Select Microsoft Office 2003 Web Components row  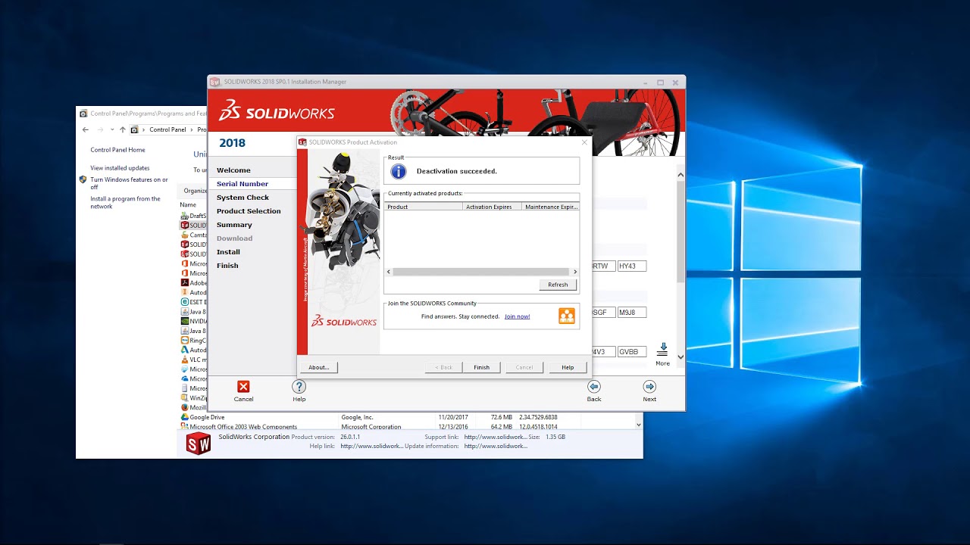(406, 426)
